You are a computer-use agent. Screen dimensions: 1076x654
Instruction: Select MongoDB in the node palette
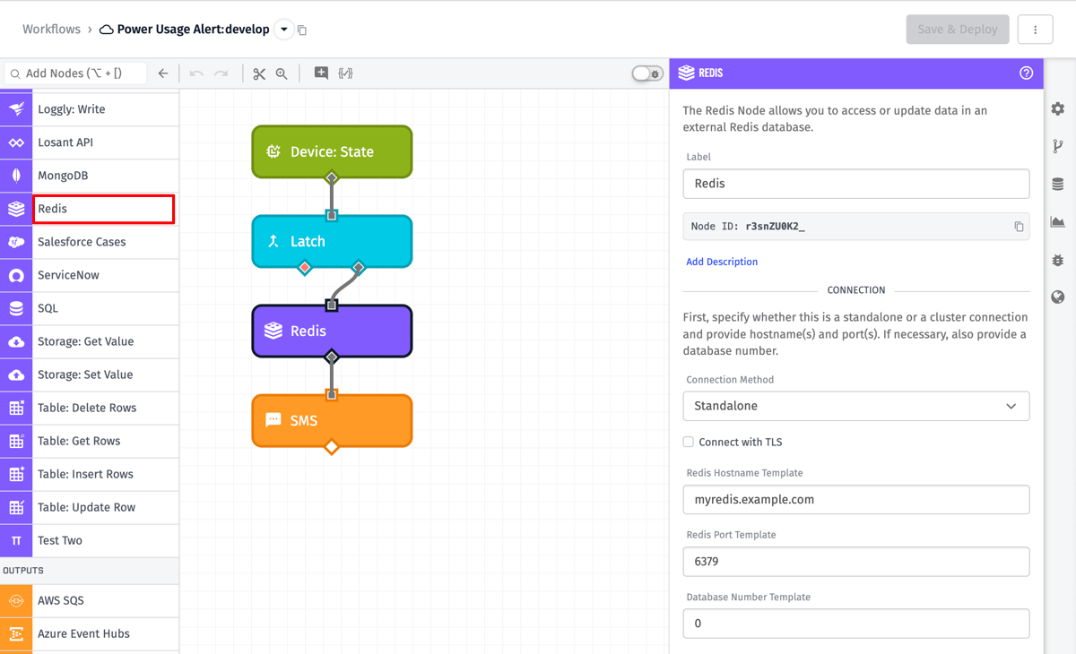90,176
